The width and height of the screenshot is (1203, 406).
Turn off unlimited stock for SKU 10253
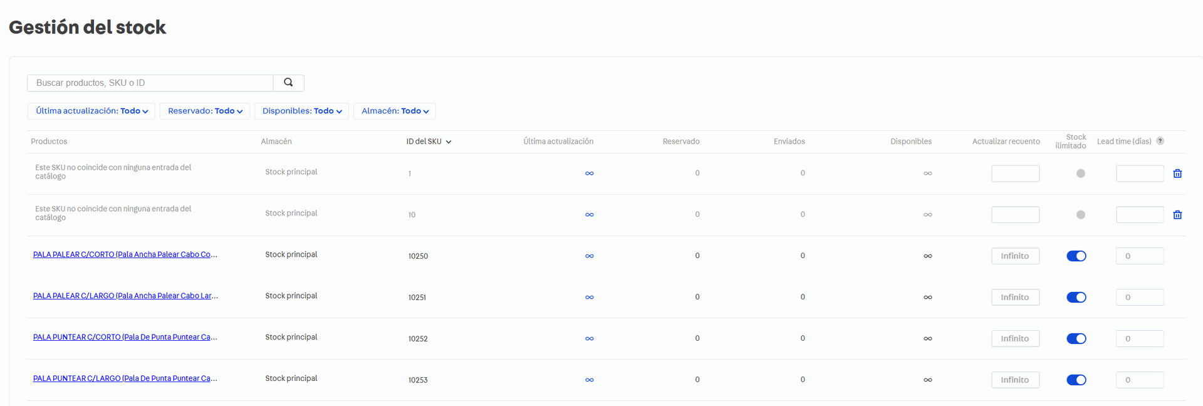click(1076, 380)
